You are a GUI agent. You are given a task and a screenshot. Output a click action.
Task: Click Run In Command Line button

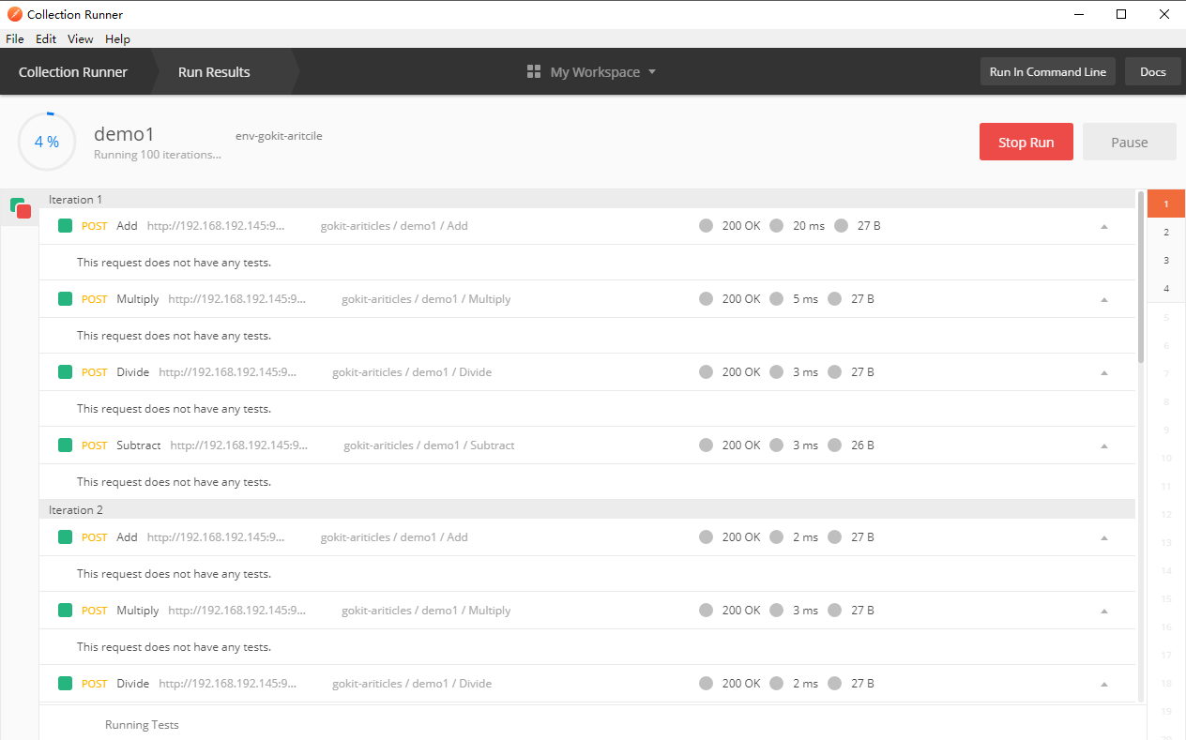click(1048, 72)
